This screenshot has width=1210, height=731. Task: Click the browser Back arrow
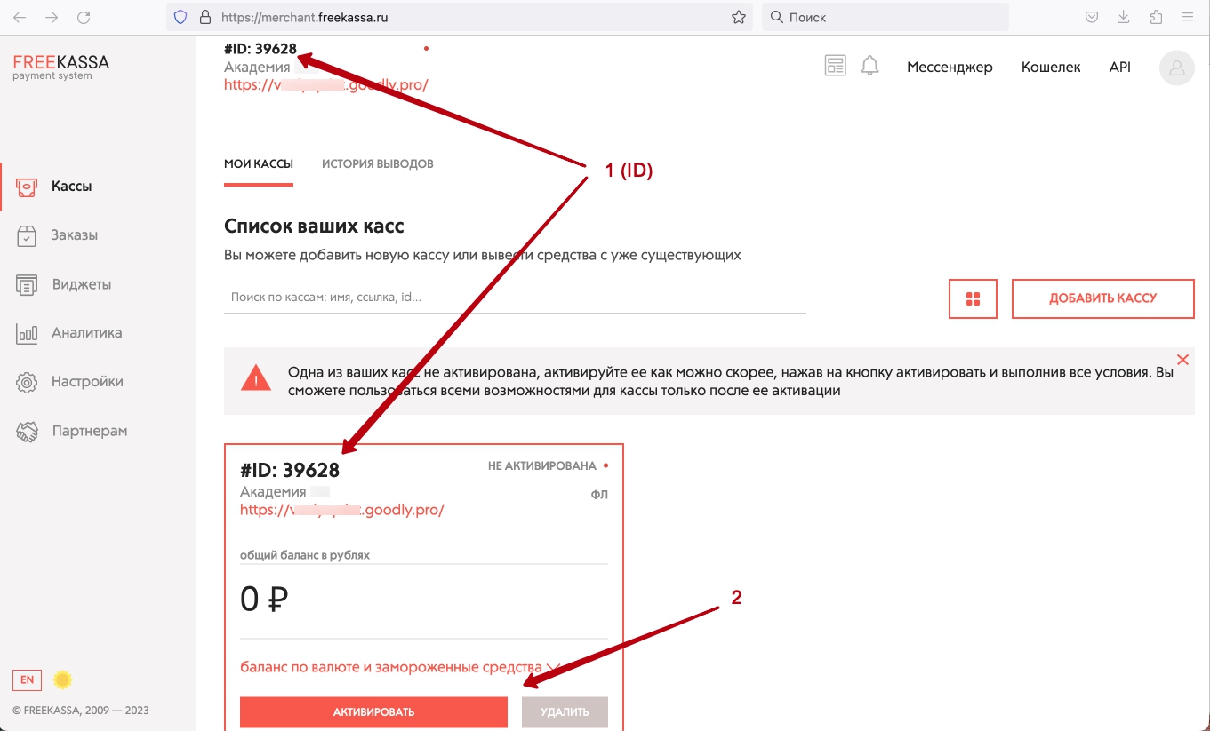(20, 17)
